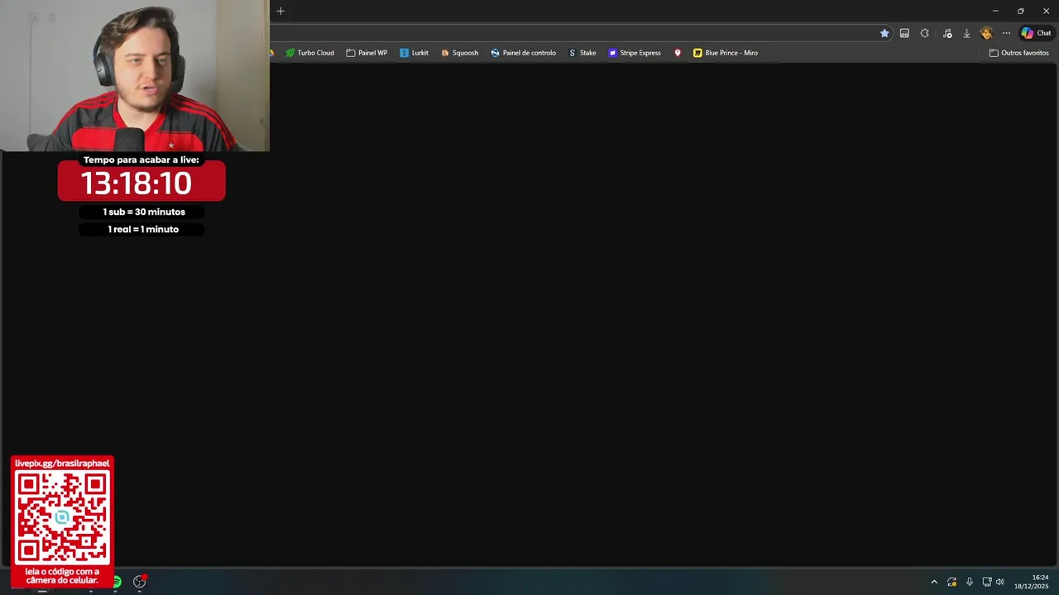This screenshot has width=1059, height=595.
Task: Open Stake bookmark
Action: (x=582, y=53)
